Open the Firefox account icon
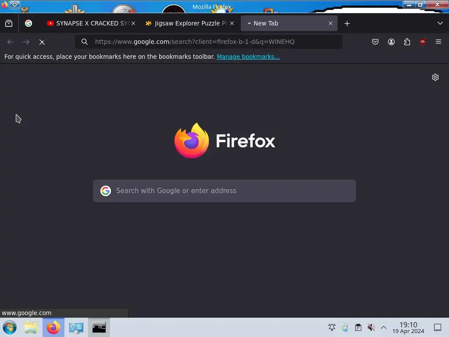The image size is (449, 337). [x=391, y=42]
